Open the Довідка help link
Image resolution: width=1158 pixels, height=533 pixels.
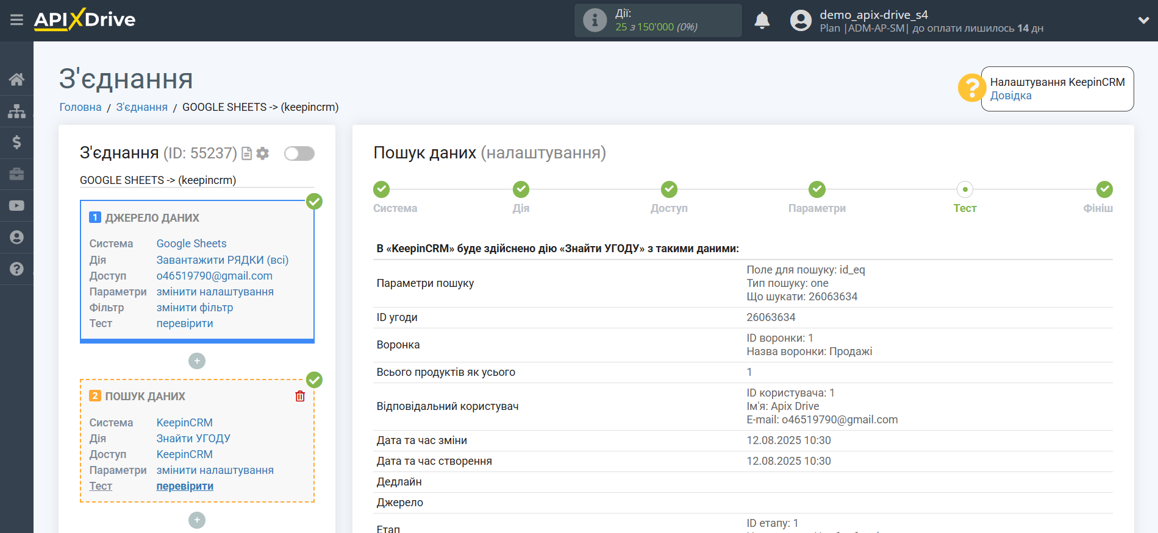click(1010, 96)
